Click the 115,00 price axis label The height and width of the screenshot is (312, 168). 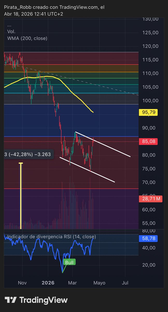[150, 60]
